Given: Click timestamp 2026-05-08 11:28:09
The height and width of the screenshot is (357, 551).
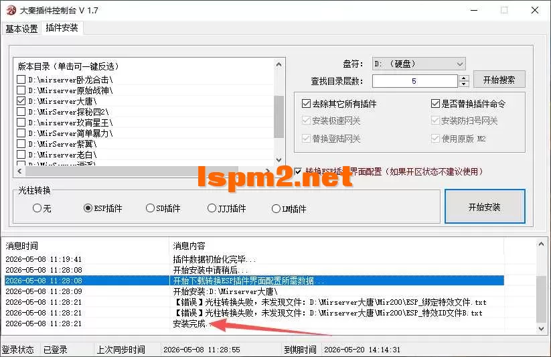Looking at the screenshot, I should coord(44,291).
